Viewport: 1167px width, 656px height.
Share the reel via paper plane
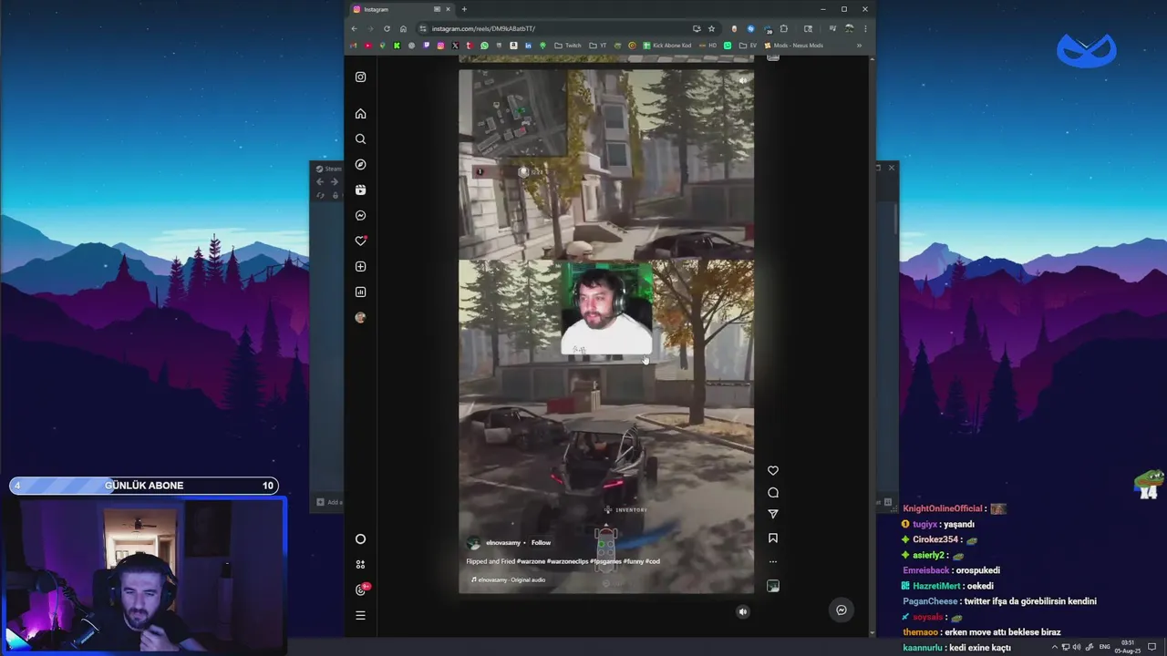click(773, 515)
